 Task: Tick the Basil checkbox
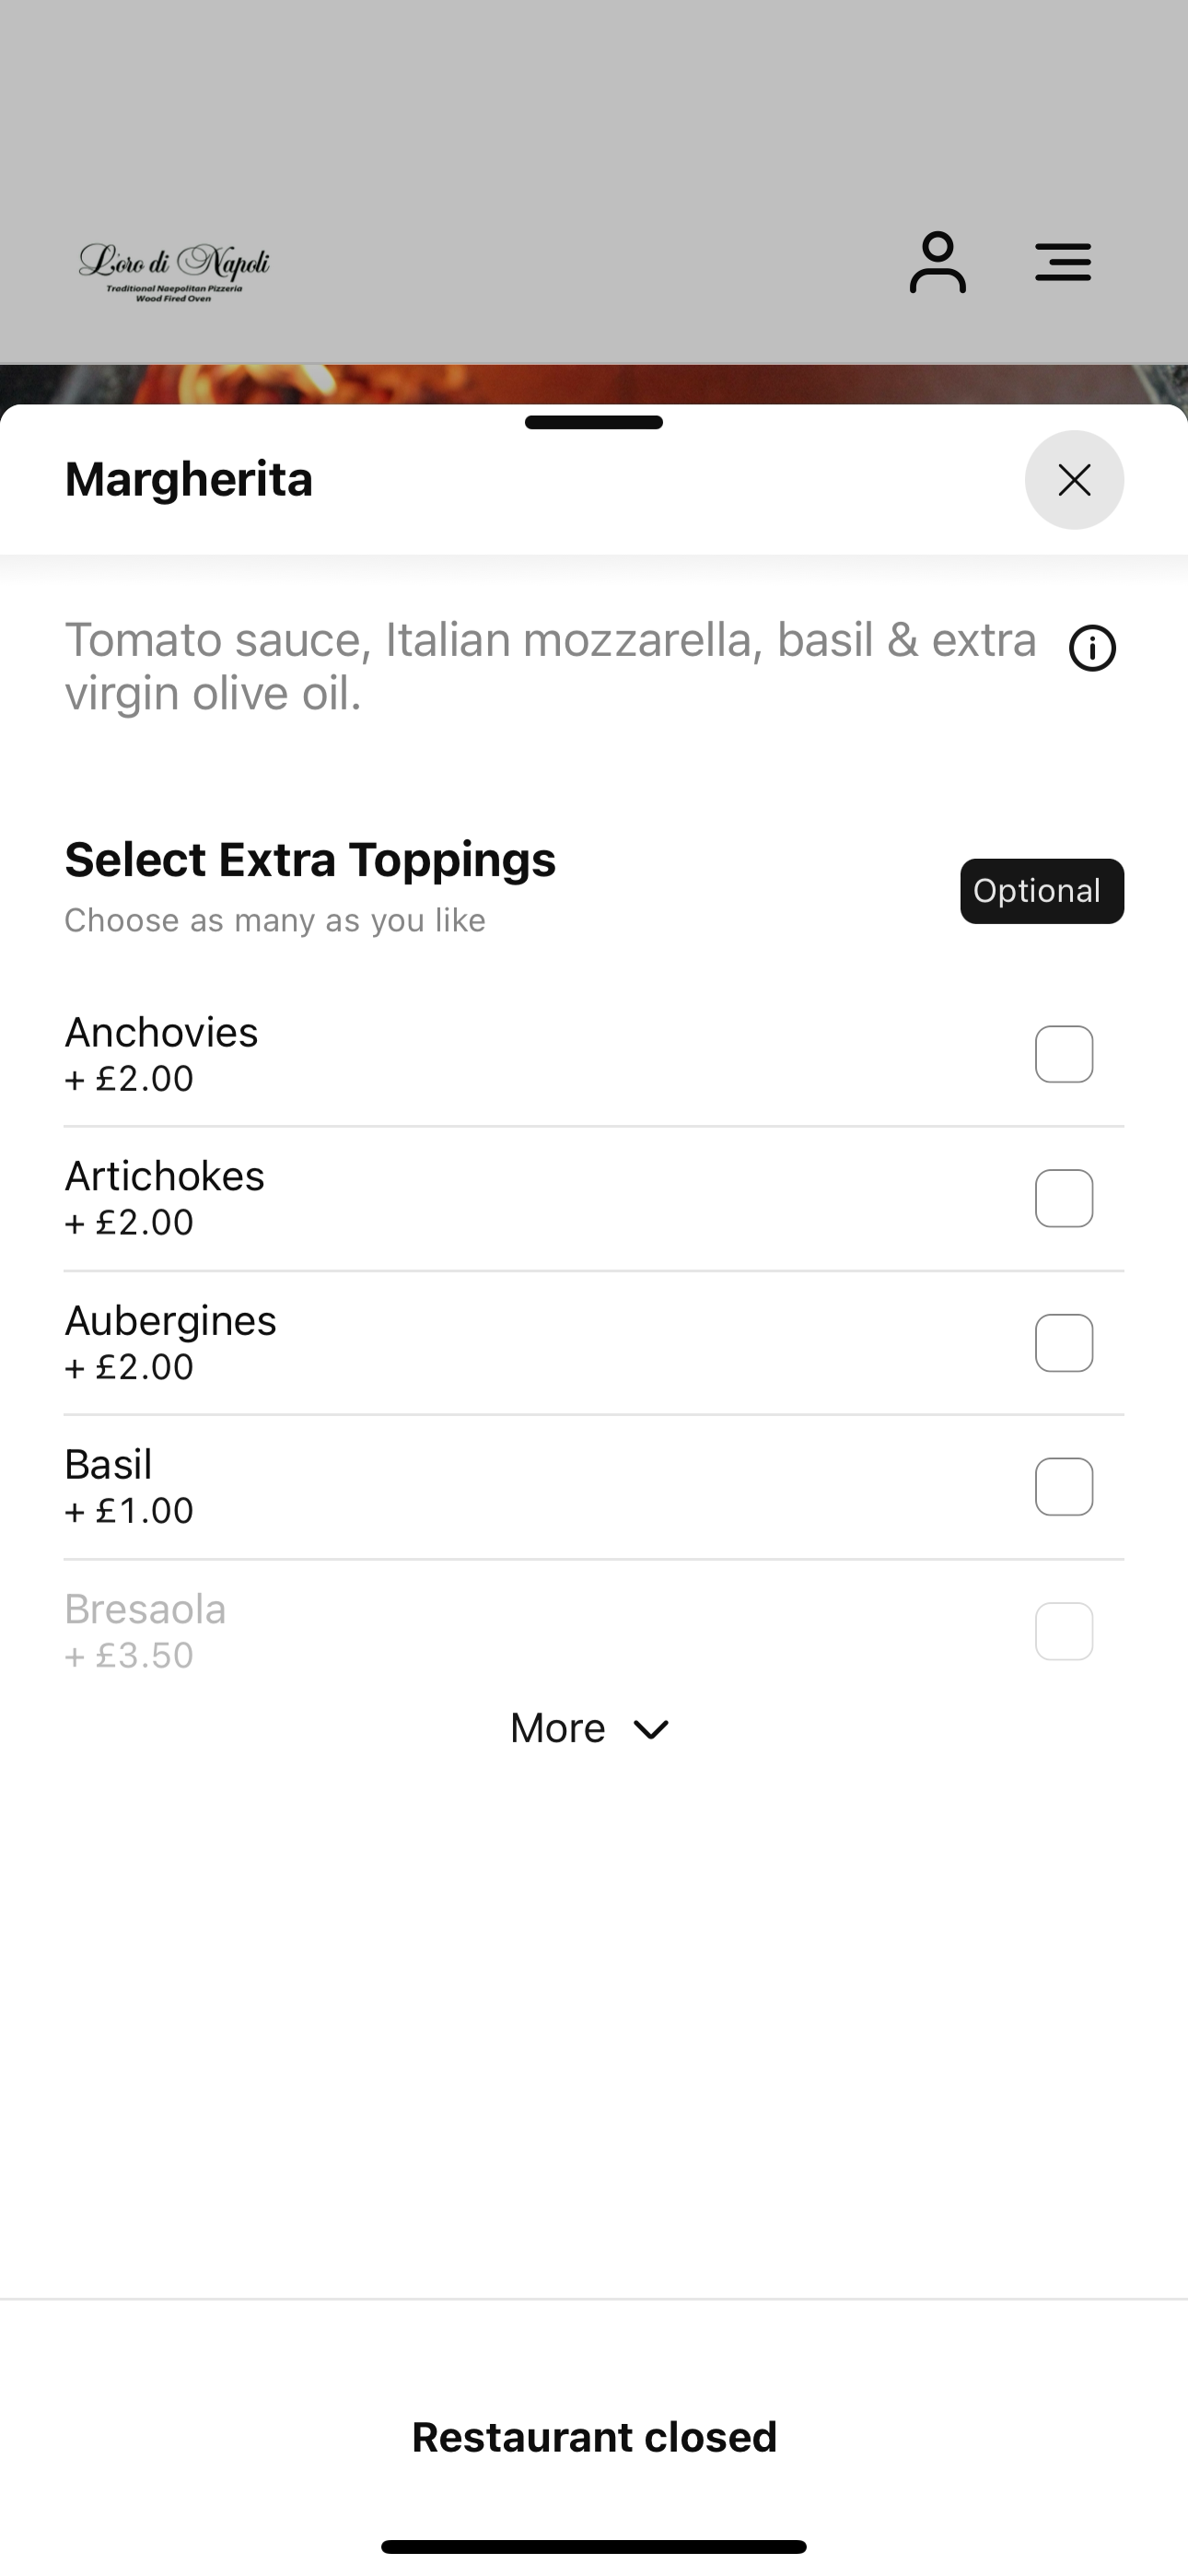point(1064,1487)
